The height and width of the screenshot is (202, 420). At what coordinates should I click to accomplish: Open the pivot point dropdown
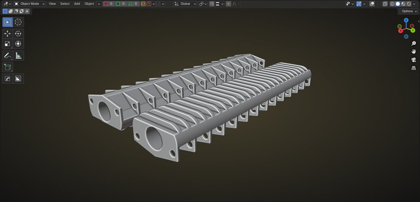[x=203, y=3]
